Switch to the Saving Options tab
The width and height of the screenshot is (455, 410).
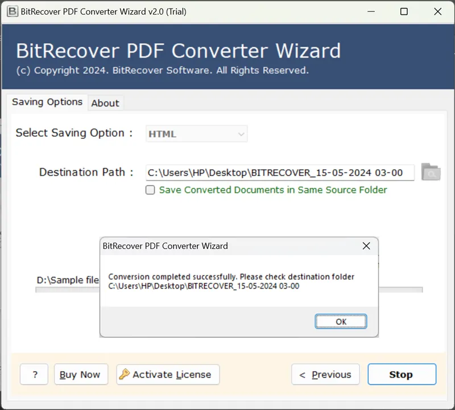47,102
